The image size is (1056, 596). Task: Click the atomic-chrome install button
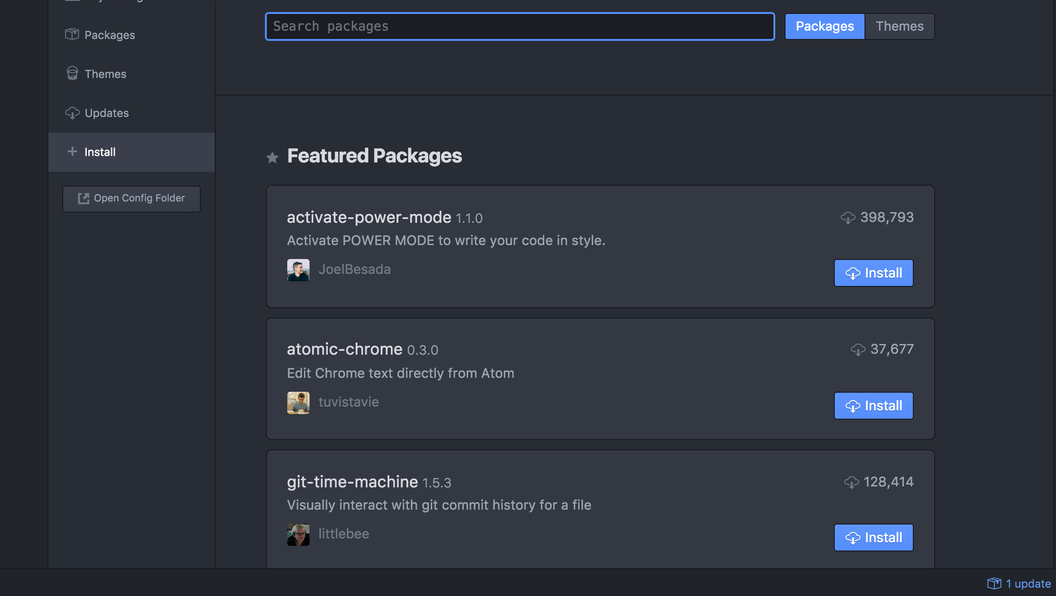click(874, 406)
